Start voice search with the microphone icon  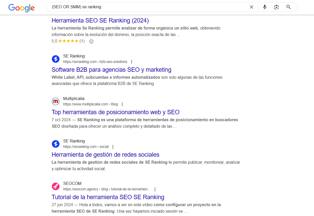[x=265, y=7]
